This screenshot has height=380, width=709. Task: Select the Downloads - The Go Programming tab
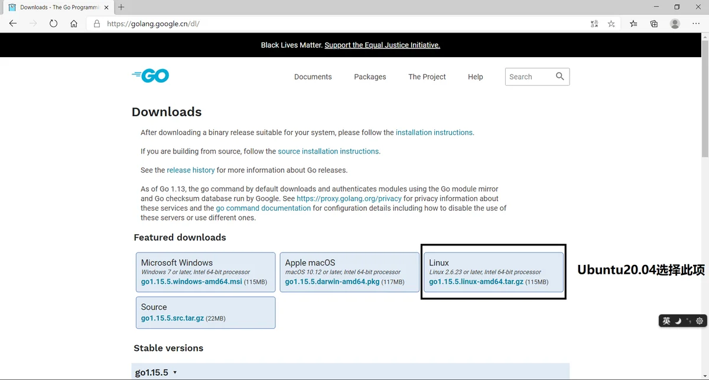58,7
